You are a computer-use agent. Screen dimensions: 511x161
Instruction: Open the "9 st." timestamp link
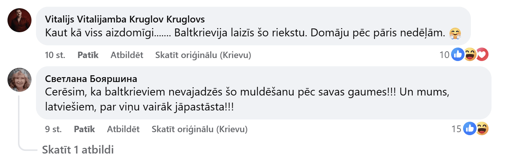(53, 129)
